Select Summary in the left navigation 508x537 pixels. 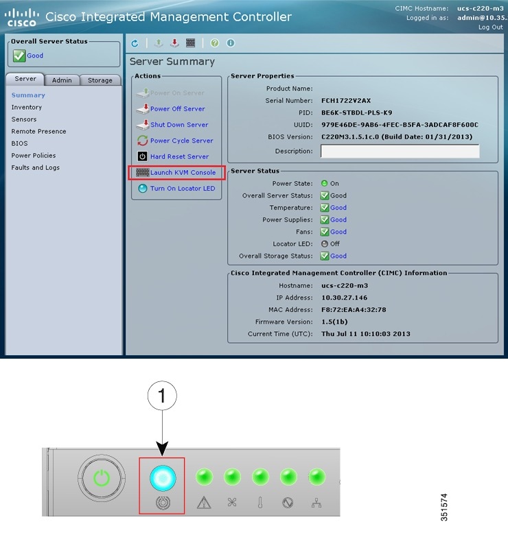point(28,95)
